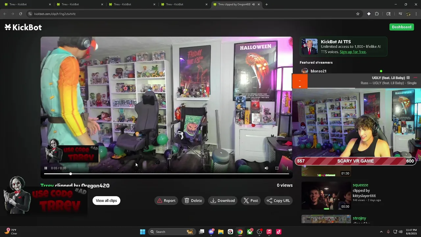Image resolution: width=421 pixels, height=237 pixels.
Task: Open the Dashboard button
Action: tap(402, 27)
